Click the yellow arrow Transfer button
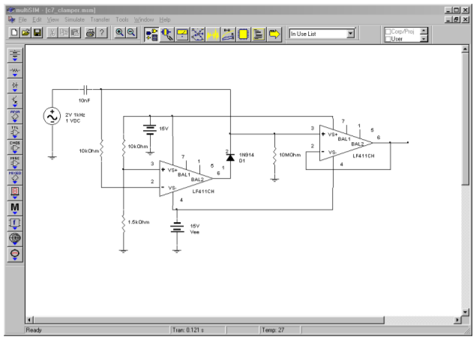476x341 pixels. point(274,34)
